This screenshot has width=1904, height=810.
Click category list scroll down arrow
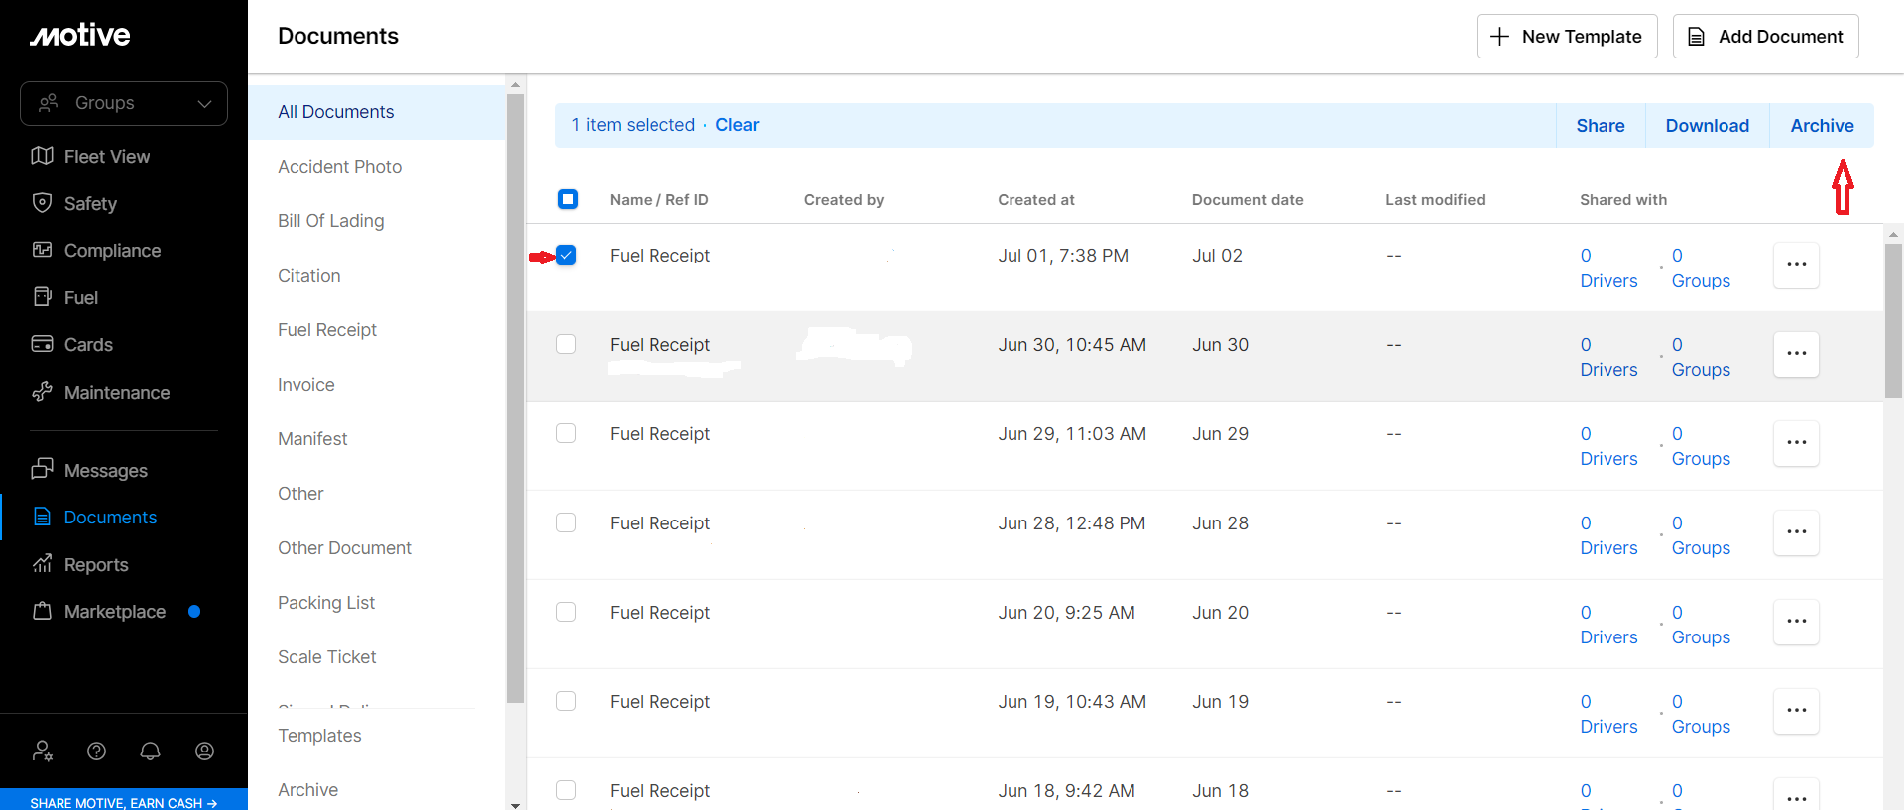pyautogui.click(x=515, y=804)
